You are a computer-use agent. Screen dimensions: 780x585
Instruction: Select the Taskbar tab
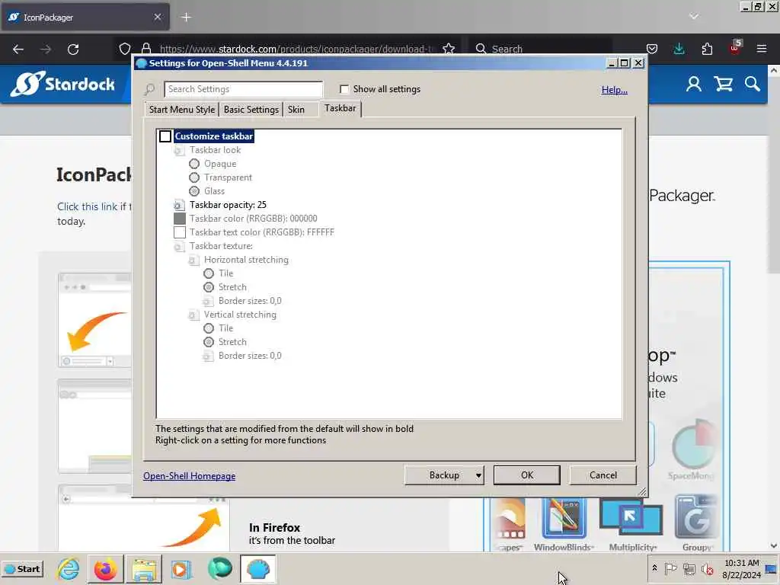340,108
